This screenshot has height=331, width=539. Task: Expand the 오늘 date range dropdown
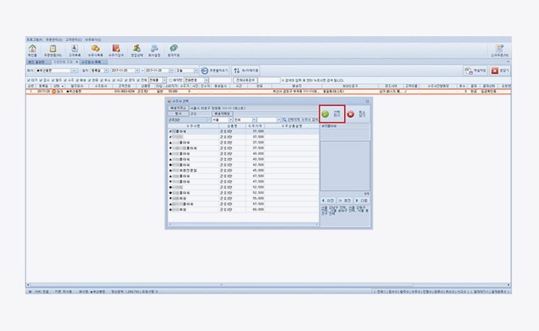(194, 70)
